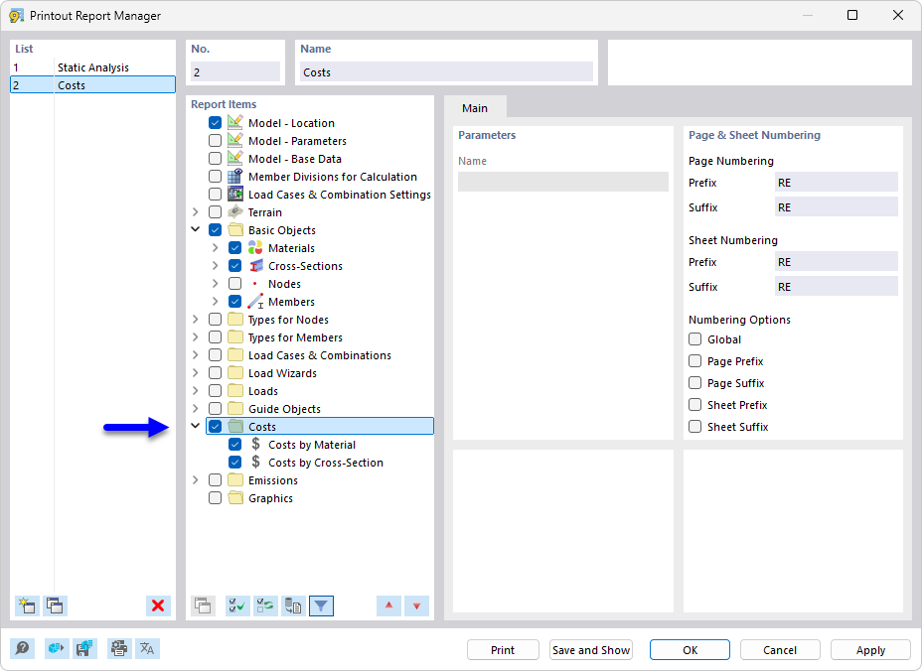The height and width of the screenshot is (671, 922).
Task: Check the Global numbering option
Action: pos(695,339)
